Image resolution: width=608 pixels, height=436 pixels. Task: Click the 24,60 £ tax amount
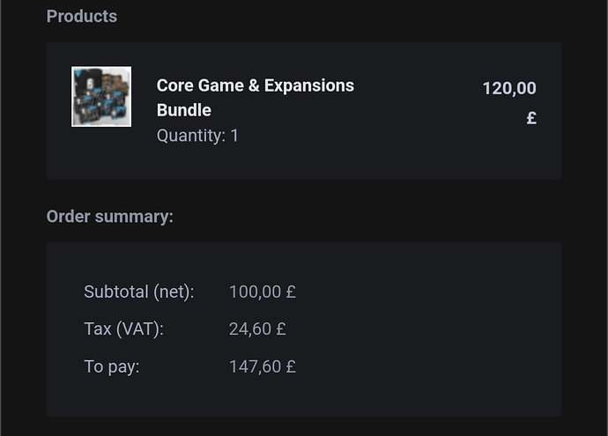pyautogui.click(x=257, y=329)
